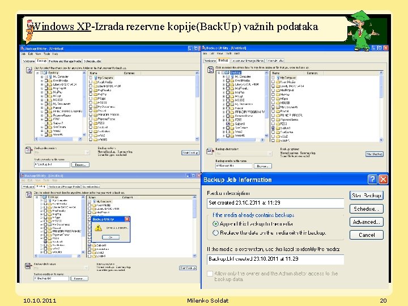This screenshot has height=306, width=408.
Task: Open the Job menu in the top-left window
Action: pyautogui.click(x=23, y=54)
